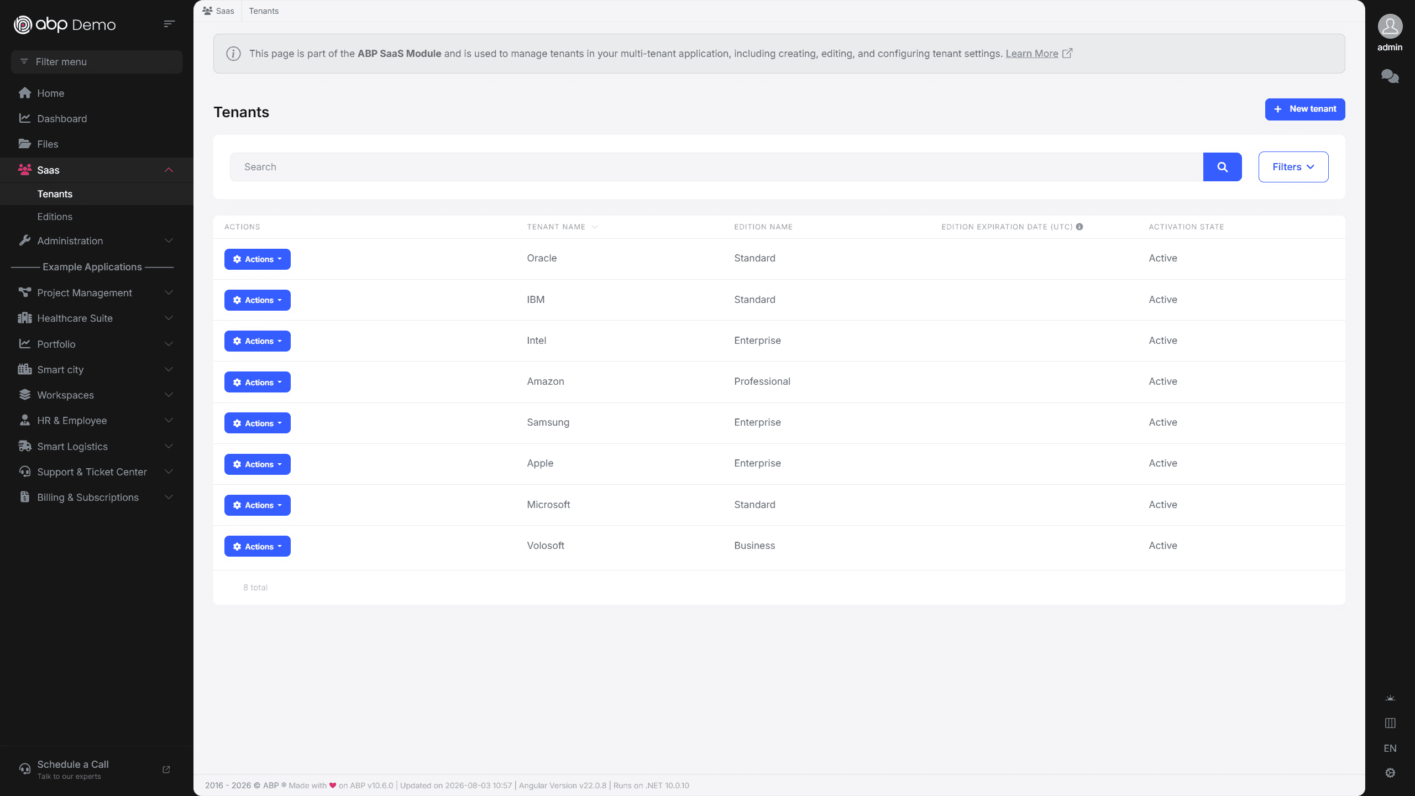The image size is (1415, 796).
Task: Click the Dashboard chart icon
Action: pos(25,118)
